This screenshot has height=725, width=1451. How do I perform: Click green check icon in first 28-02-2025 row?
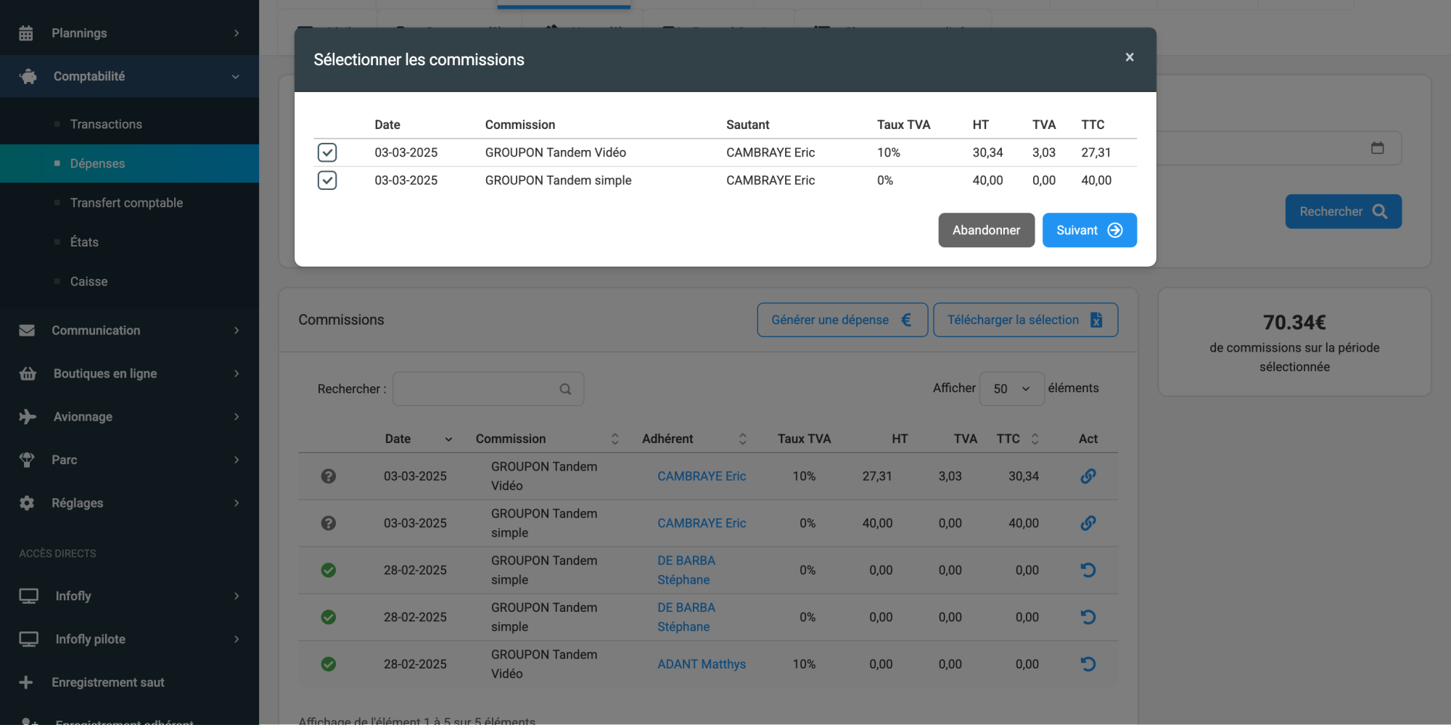point(329,570)
